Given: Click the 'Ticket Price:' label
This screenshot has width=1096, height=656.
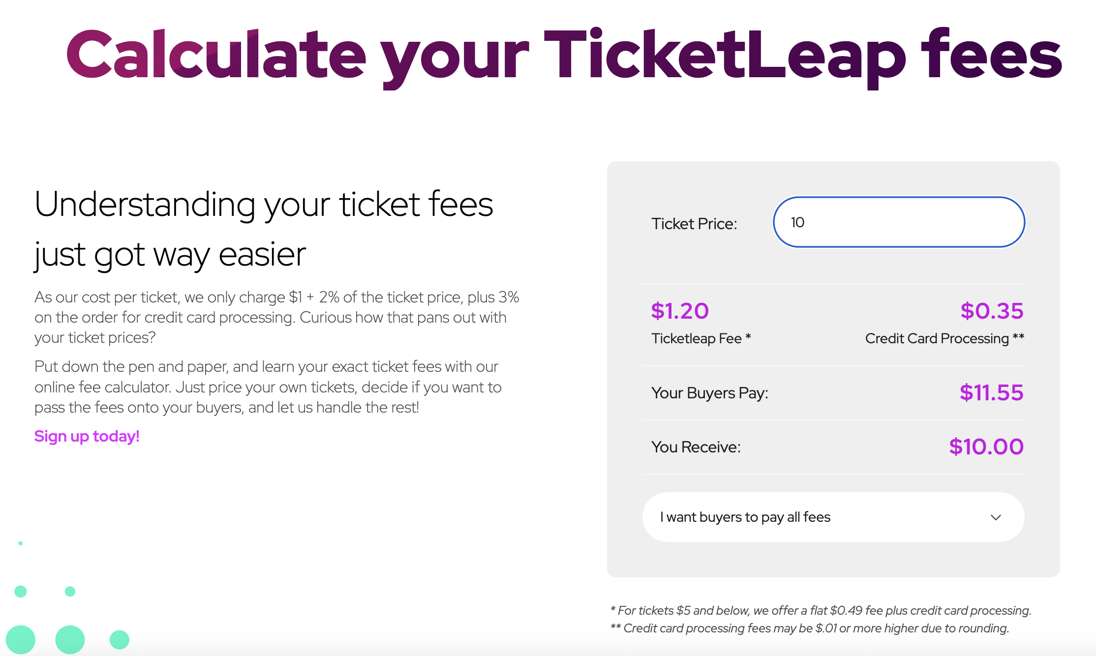Looking at the screenshot, I should pyautogui.click(x=694, y=224).
